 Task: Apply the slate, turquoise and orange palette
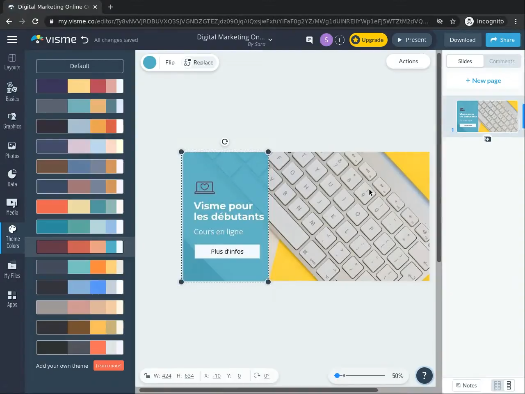click(80, 267)
